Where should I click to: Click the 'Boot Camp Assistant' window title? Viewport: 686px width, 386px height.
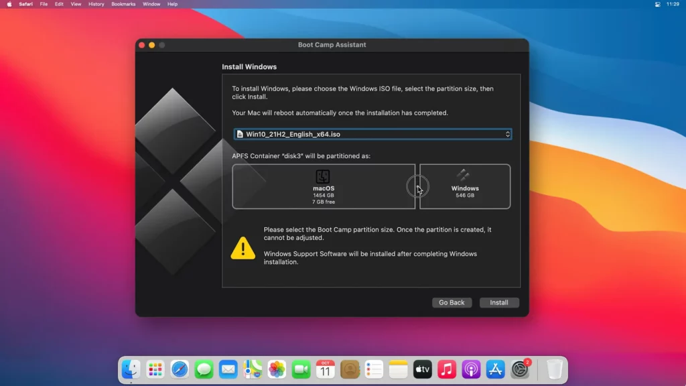(x=332, y=45)
